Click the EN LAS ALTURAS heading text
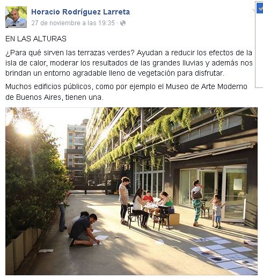 [x=36, y=39]
